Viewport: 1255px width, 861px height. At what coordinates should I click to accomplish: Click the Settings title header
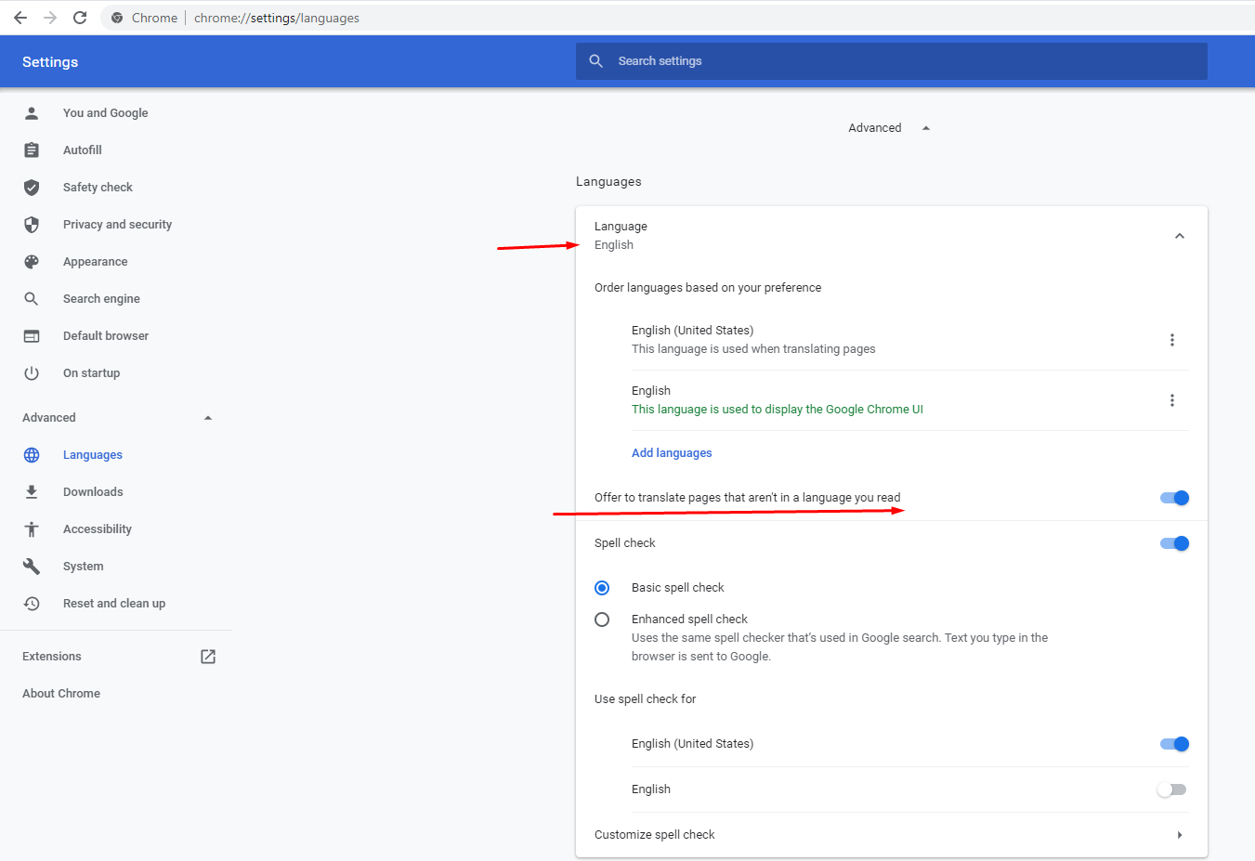click(x=50, y=62)
